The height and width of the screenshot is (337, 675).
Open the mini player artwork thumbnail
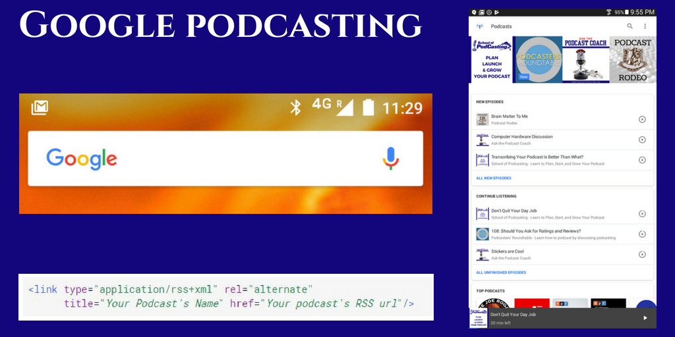[x=479, y=318]
